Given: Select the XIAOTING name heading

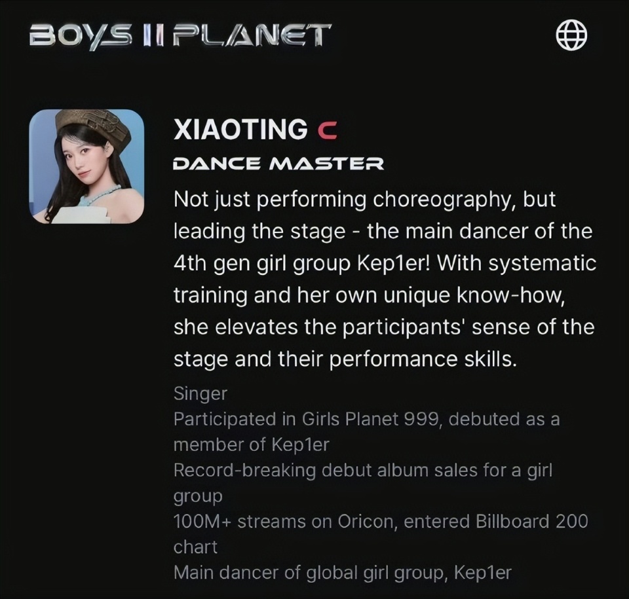Looking at the screenshot, I should click(240, 130).
